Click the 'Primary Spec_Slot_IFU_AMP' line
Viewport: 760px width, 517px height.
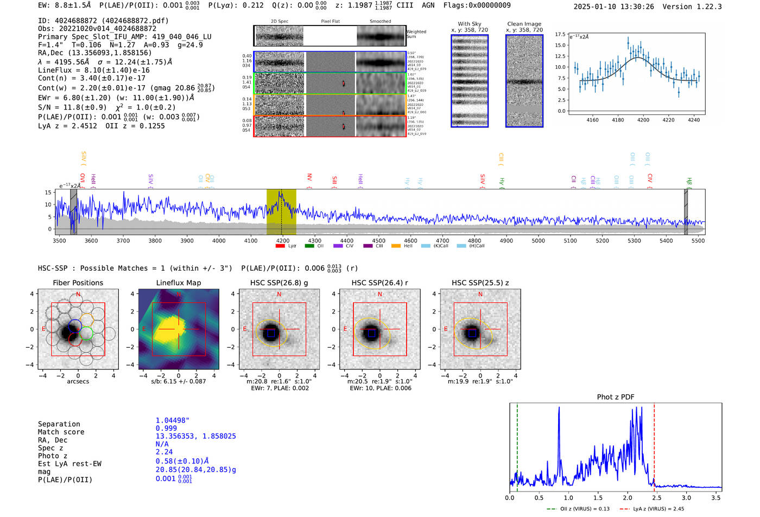(x=125, y=36)
